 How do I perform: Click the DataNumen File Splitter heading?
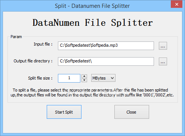click(x=93, y=23)
